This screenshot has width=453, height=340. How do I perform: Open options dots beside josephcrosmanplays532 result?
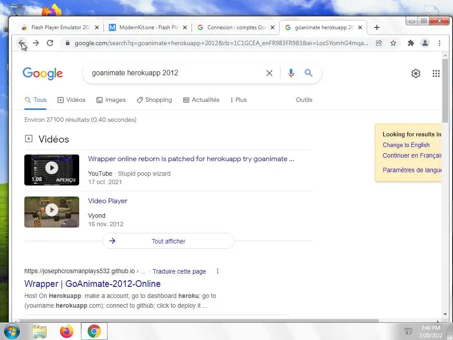pyautogui.click(x=218, y=271)
